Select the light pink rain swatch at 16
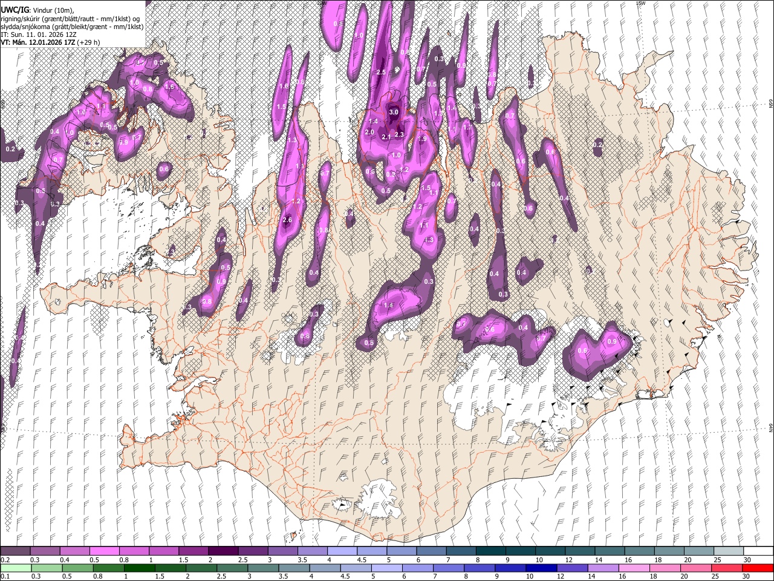The image size is (774, 581). [x=635, y=568]
